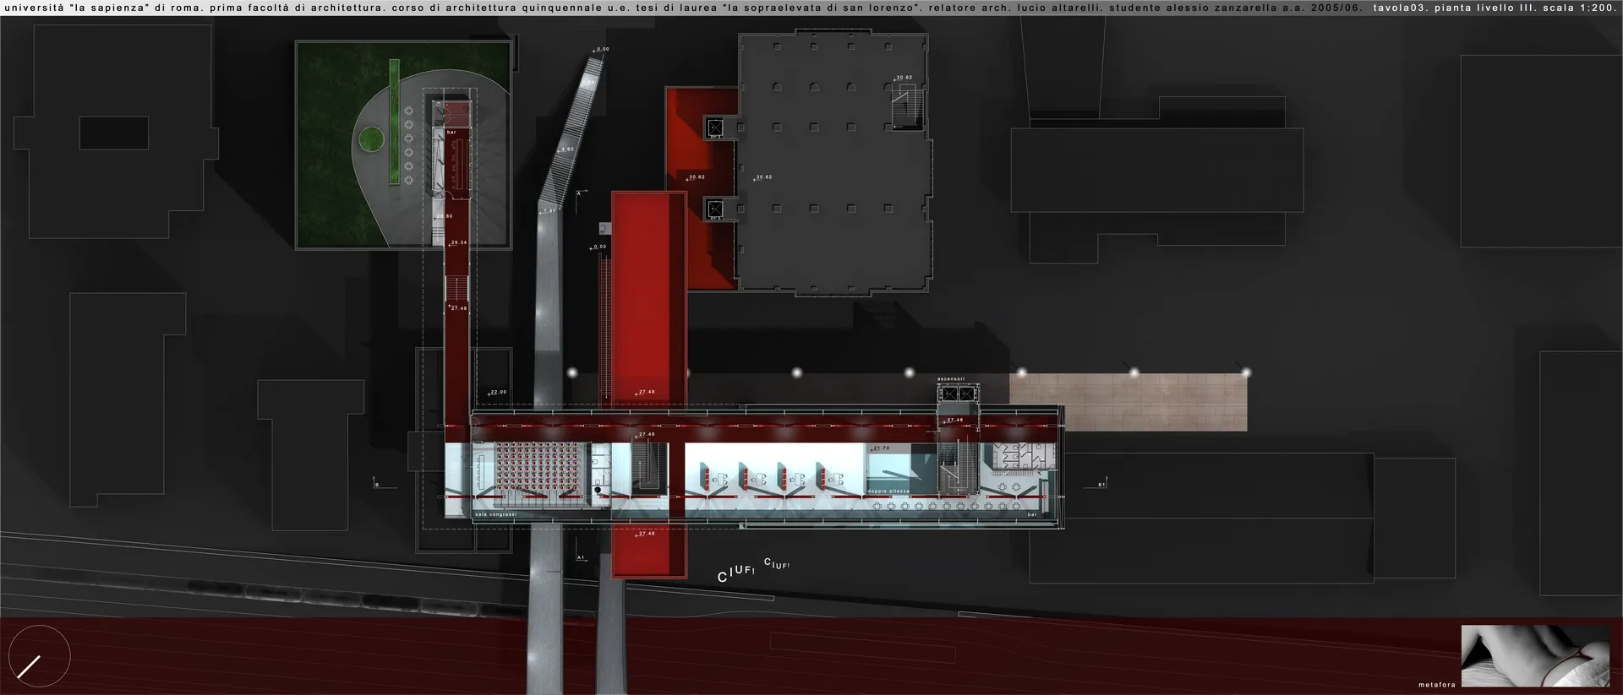Click the restroom block in the long building

pos(1023,457)
